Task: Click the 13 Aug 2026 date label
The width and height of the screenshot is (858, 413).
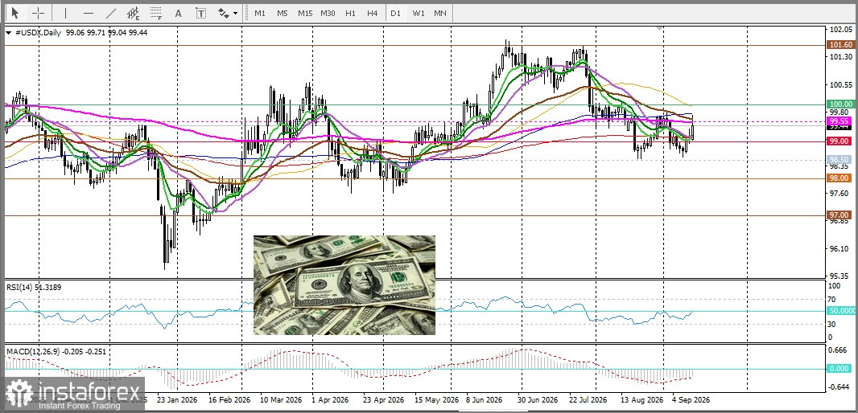Action: (640, 399)
